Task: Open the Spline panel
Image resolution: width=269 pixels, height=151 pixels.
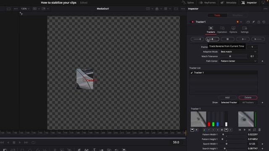Action: point(188,3)
